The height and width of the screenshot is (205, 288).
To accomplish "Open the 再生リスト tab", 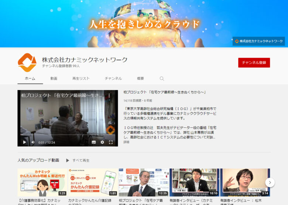I will (x=81, y=78).
